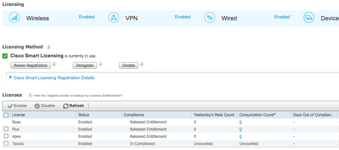339x150 pixels.
Task: Click the info icon beside Licenses heading
Action: pos(31,95)
